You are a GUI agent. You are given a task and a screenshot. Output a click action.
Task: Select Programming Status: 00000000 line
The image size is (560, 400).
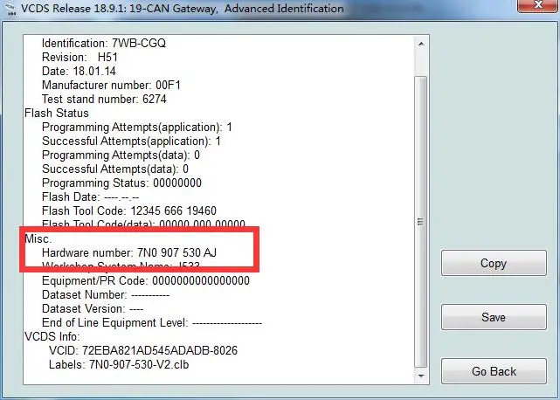121,183
